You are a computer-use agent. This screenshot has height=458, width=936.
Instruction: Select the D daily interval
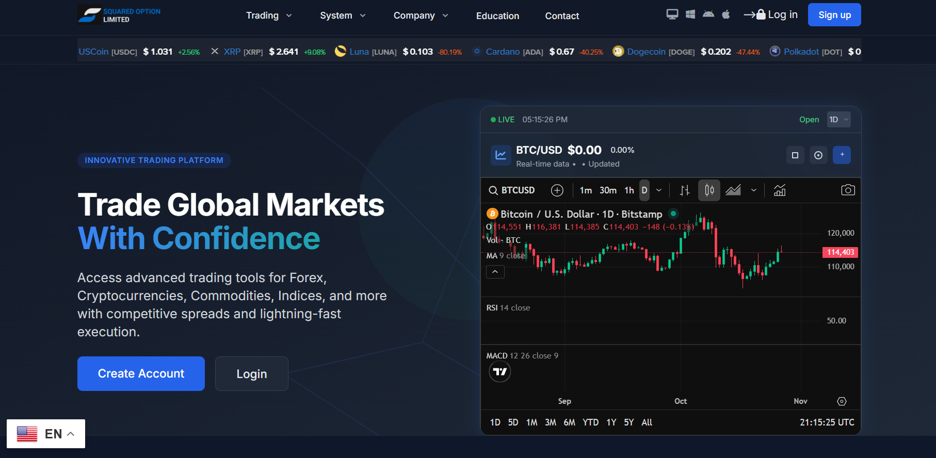coord(644,190)
